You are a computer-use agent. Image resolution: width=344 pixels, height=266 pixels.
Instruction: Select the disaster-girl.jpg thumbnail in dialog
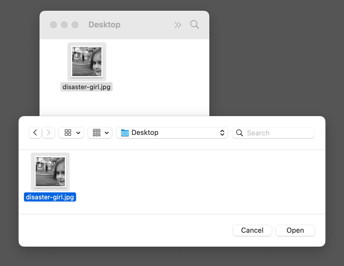(x=50, y=172)
